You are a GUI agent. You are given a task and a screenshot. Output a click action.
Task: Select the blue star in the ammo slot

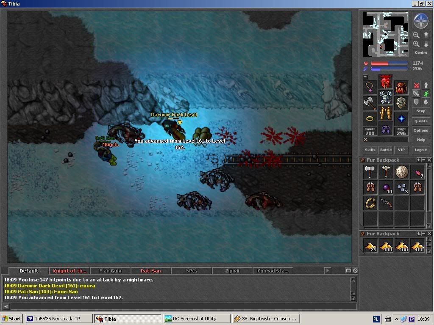pos(401,119)
